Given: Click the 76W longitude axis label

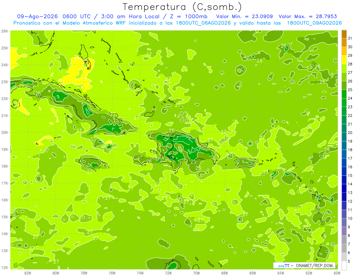Looking at the screenshot, I should coord(112,273).
